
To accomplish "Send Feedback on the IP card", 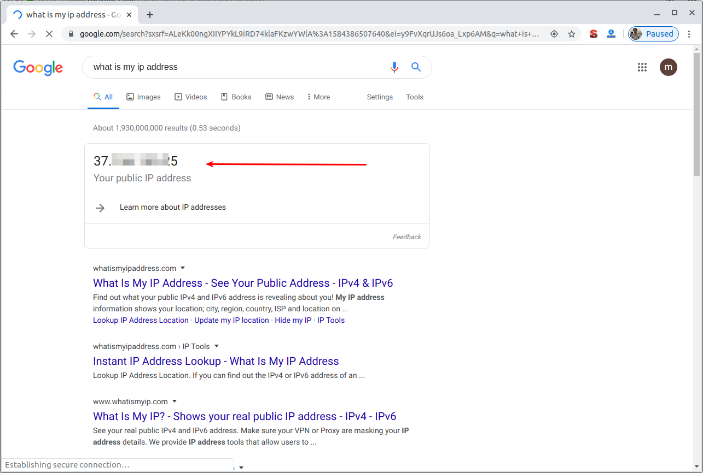I will (407, 237).
